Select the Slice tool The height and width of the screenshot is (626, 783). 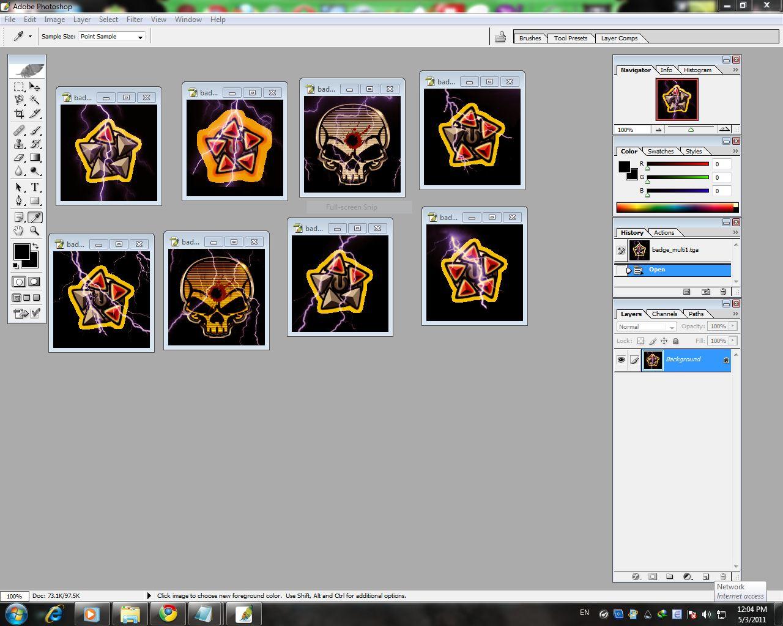tap(35, 114)
